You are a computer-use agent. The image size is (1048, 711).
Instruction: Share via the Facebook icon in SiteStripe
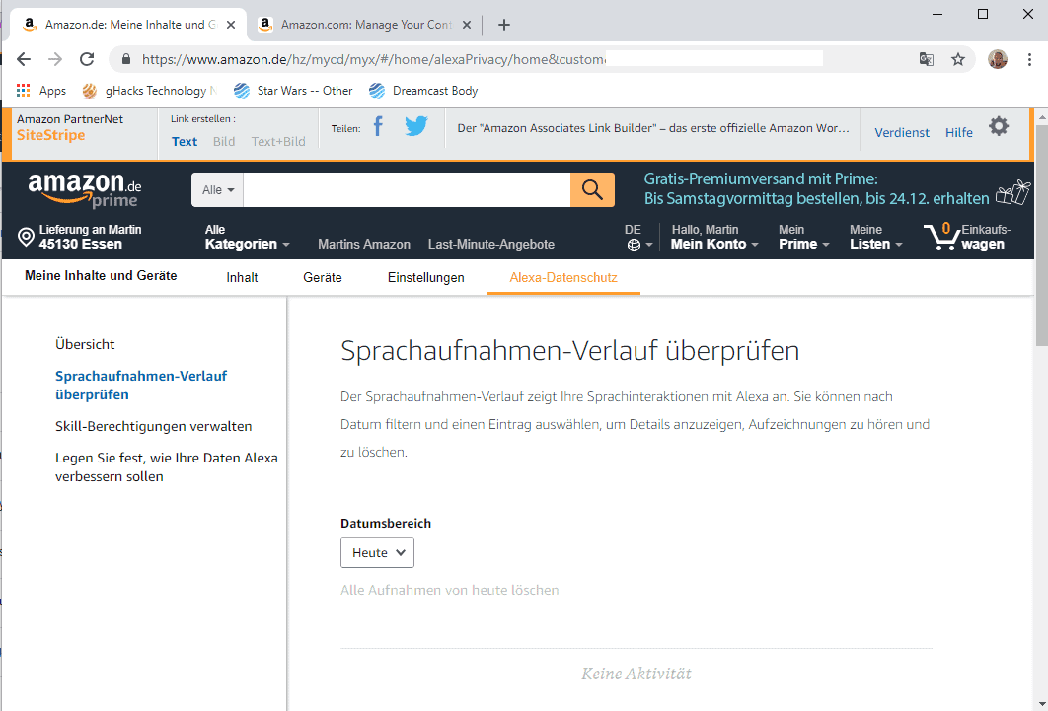click(378, 126)
